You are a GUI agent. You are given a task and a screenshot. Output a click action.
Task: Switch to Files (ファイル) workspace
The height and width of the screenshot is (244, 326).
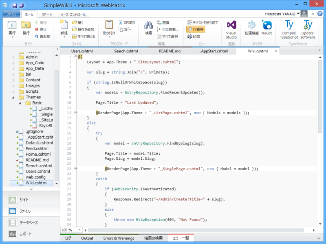coord(31,211)
